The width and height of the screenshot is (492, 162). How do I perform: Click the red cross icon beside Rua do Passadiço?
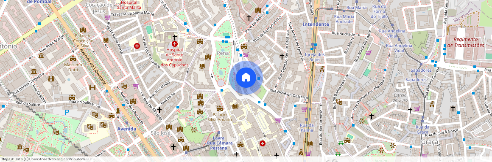(x=137, y=46)
